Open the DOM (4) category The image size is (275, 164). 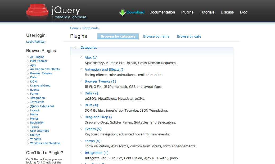coord(91,105)
